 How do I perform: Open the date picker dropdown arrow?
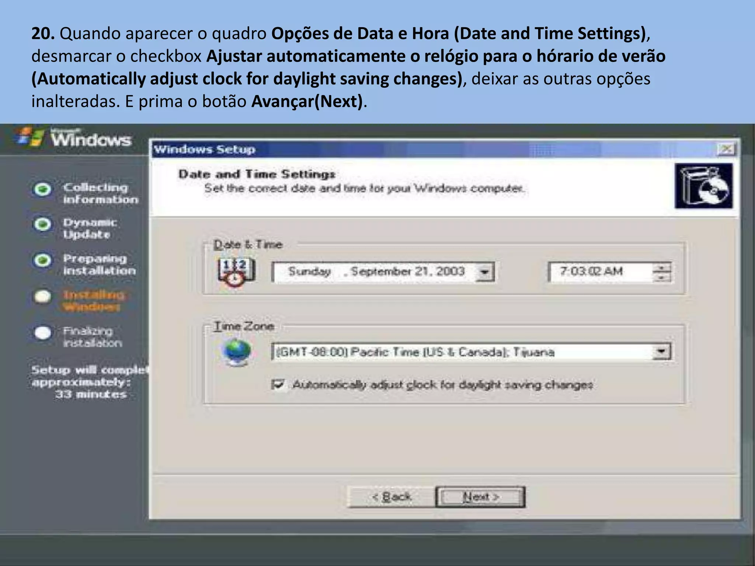pyautogui.click(x=484, y=272)
